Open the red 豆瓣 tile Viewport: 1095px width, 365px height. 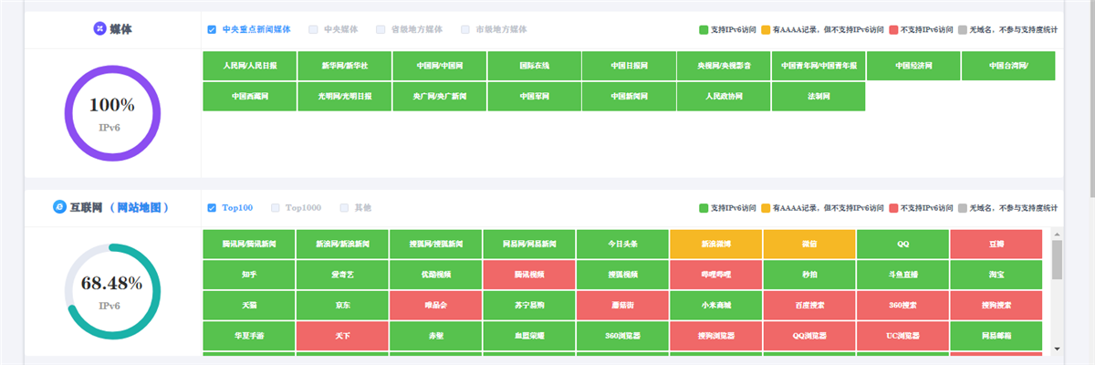(x=996, y=244)
